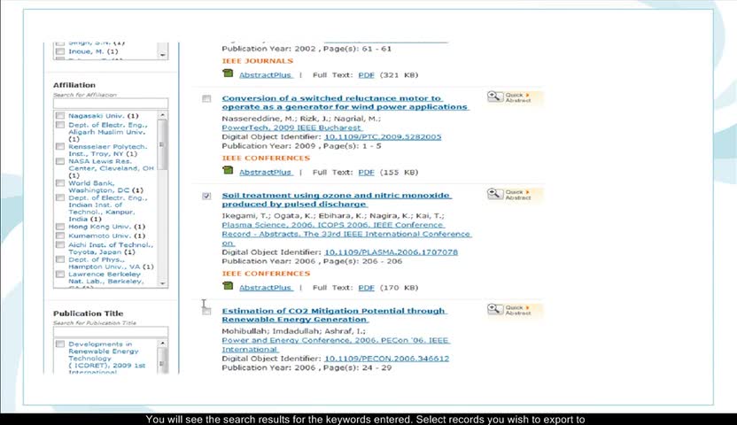The image size is (737, 425).
Task: Open AbstractPlus link for the 170 KB entry
Action: click(x=266, y=288)
